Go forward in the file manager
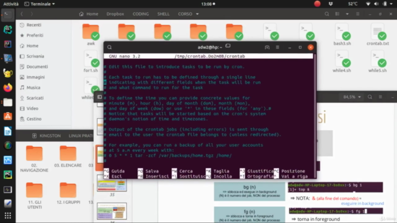Image resolution: width=397 pixels, height=223 pixels. [32, 14]
